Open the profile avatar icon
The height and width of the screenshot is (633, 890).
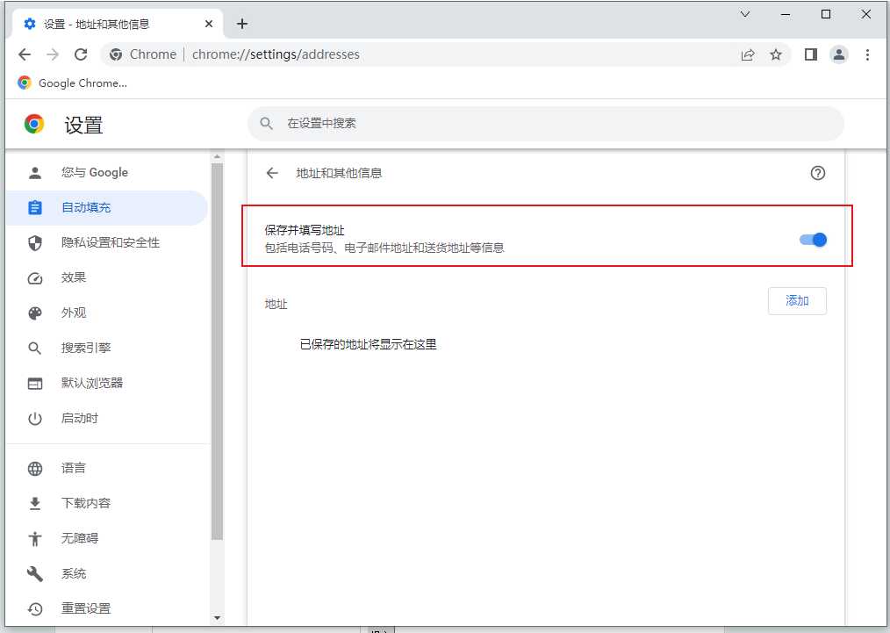click(839, 54)
